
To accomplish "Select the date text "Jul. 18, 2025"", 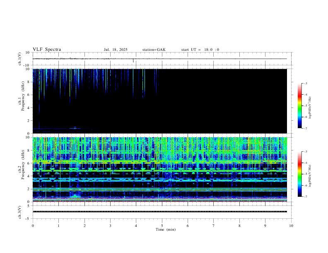I will [116, 50].
